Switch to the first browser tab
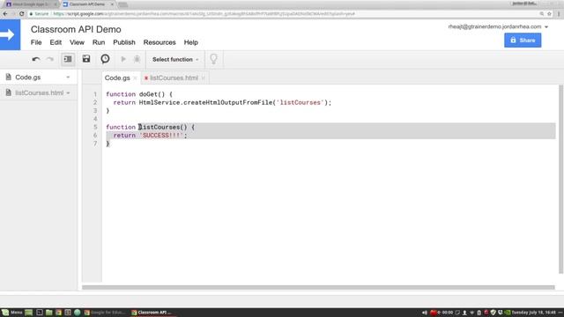The height and width of the screenshot is (317, 564). (x=32, y=4)
